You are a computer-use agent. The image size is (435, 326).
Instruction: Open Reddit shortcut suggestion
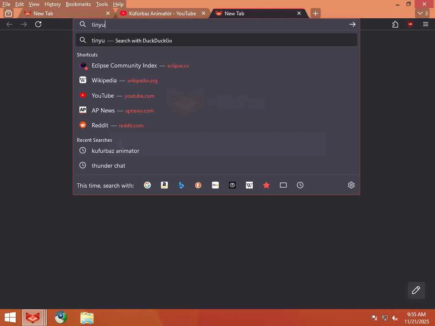pyautogui.click(x=216, y=125)
